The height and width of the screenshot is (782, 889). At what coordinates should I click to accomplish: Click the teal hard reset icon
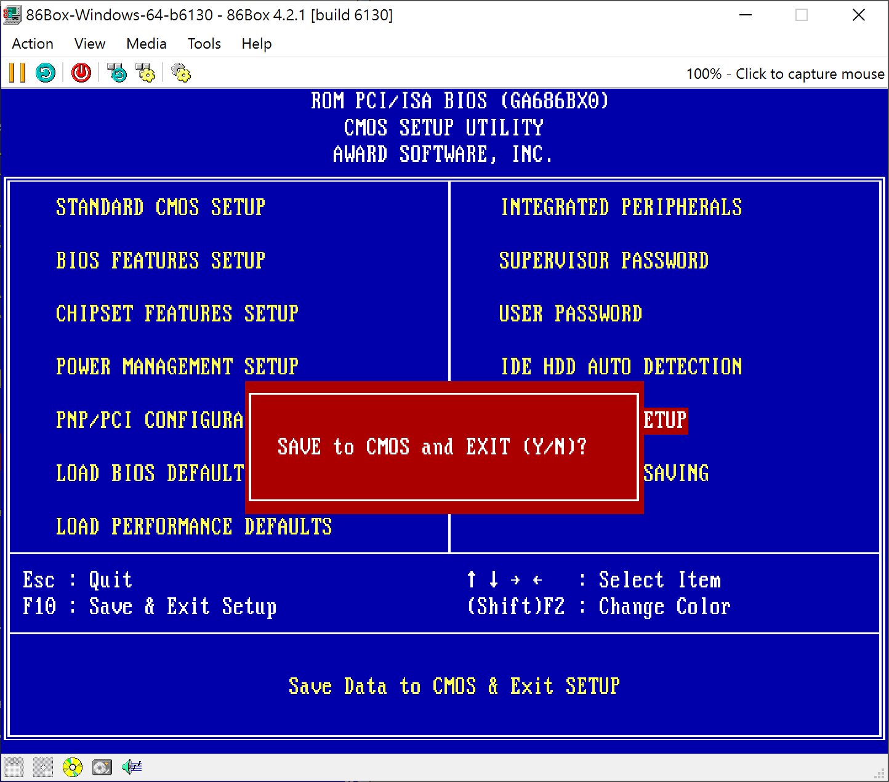tap(46, 73)
